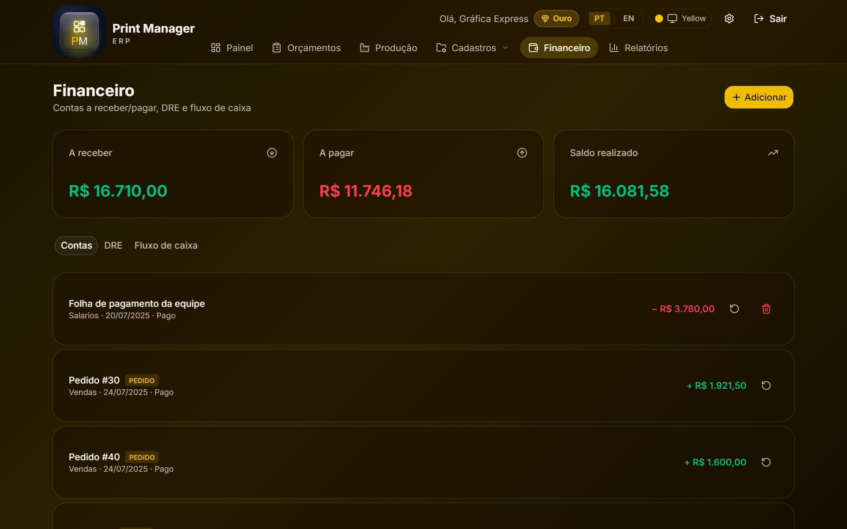The height and width of the screenshot is (529, 847).
Task: Click Folha de pagamento da equipe title
Action: (x=137, y=303)
